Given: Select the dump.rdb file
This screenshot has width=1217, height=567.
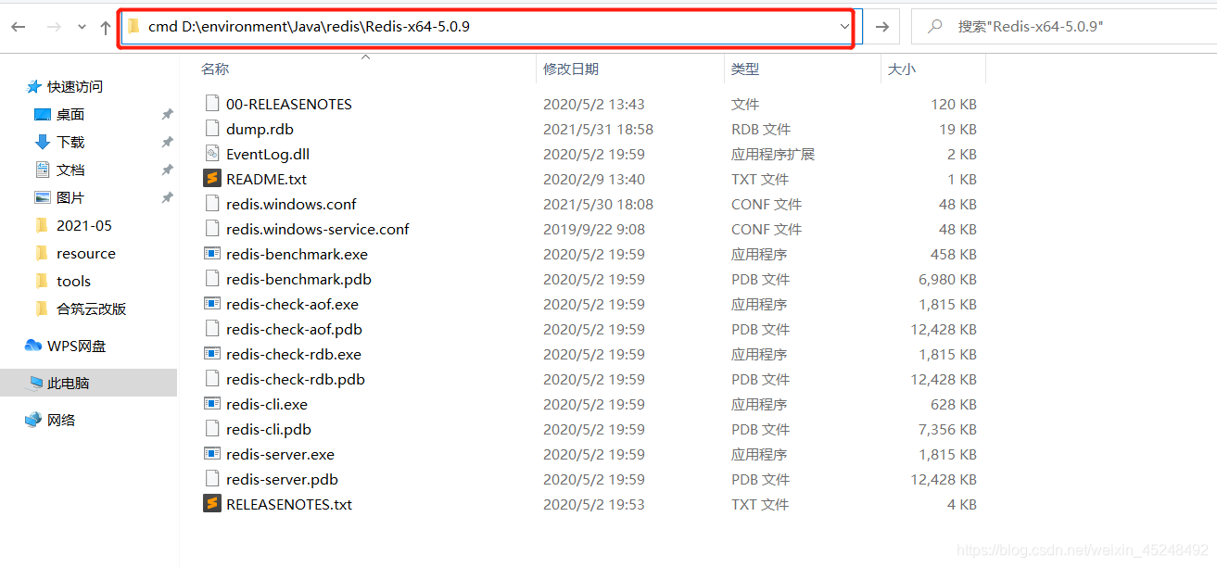Looking at the screenshot, I should 260,129.
